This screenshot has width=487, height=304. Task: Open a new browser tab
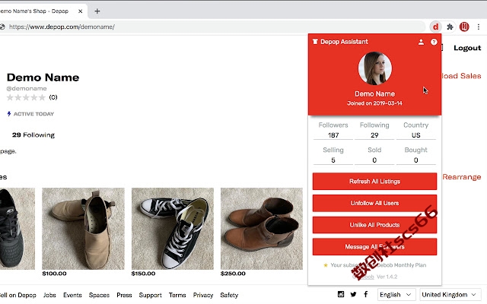click(97, 11)
